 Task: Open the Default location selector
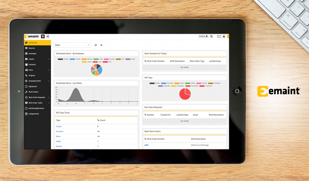tap(203, 37)
